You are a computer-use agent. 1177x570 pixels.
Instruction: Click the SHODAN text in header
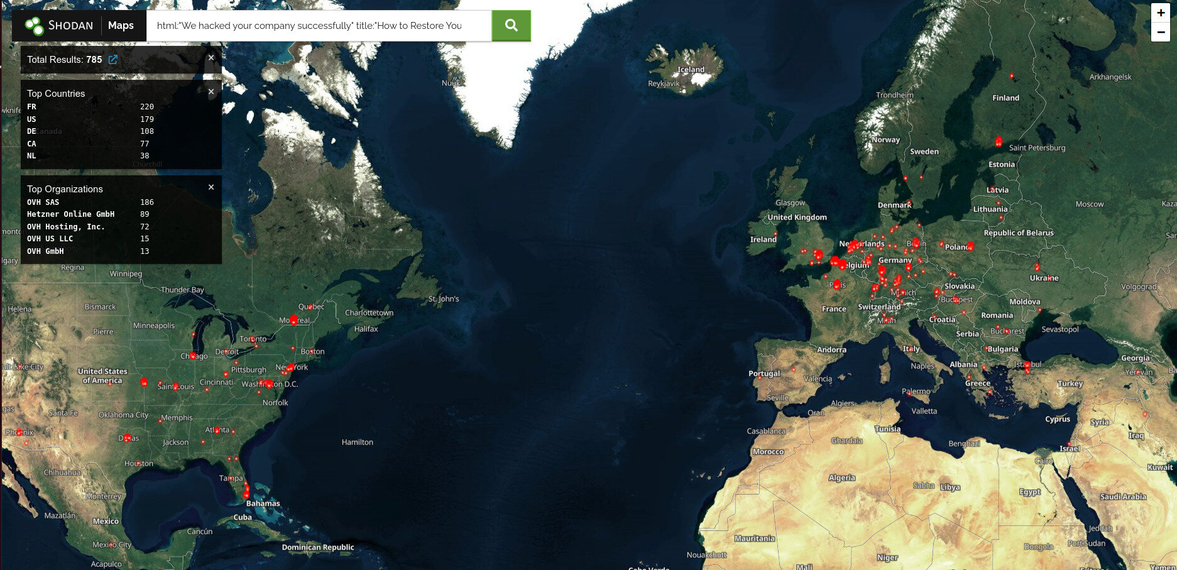pos(70,26)
